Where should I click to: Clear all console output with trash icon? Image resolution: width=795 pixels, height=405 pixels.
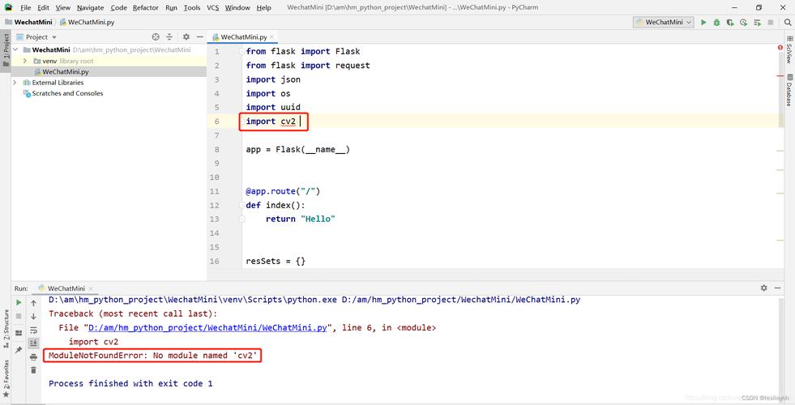click(33, 370)
